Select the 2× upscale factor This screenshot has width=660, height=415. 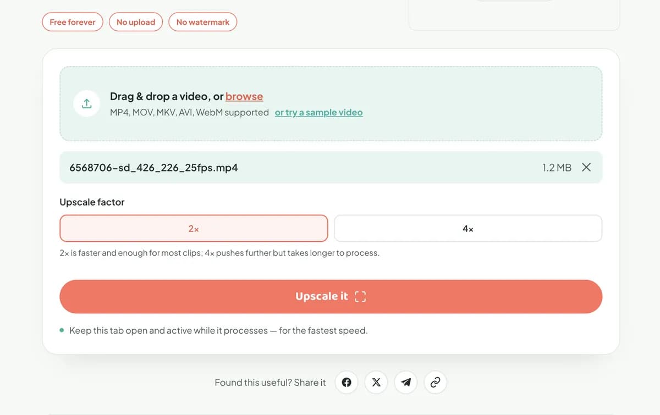click(194, 228)
